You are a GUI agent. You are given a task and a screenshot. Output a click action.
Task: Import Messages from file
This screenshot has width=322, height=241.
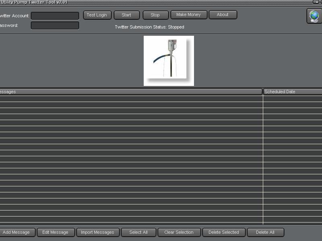98,233
